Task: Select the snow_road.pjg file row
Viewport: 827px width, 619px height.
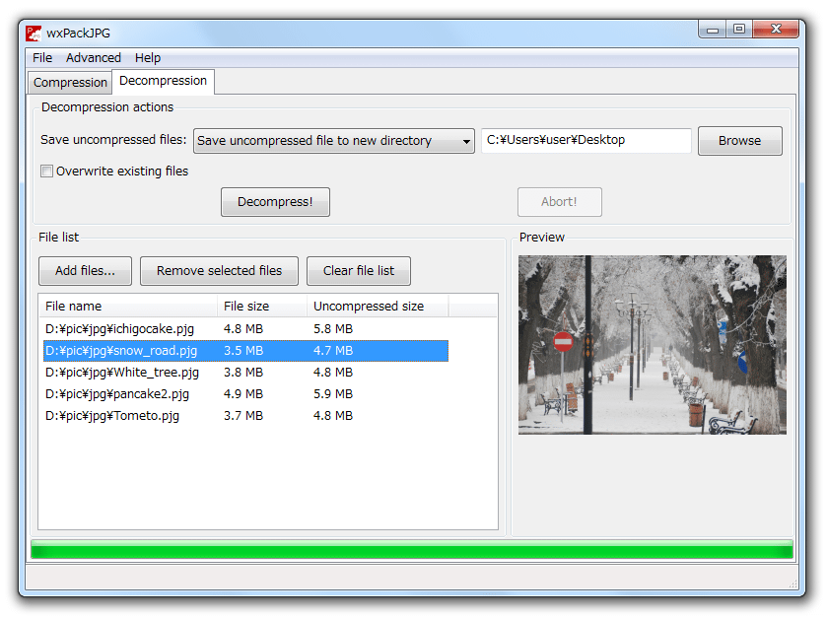Action: point(245,351)
